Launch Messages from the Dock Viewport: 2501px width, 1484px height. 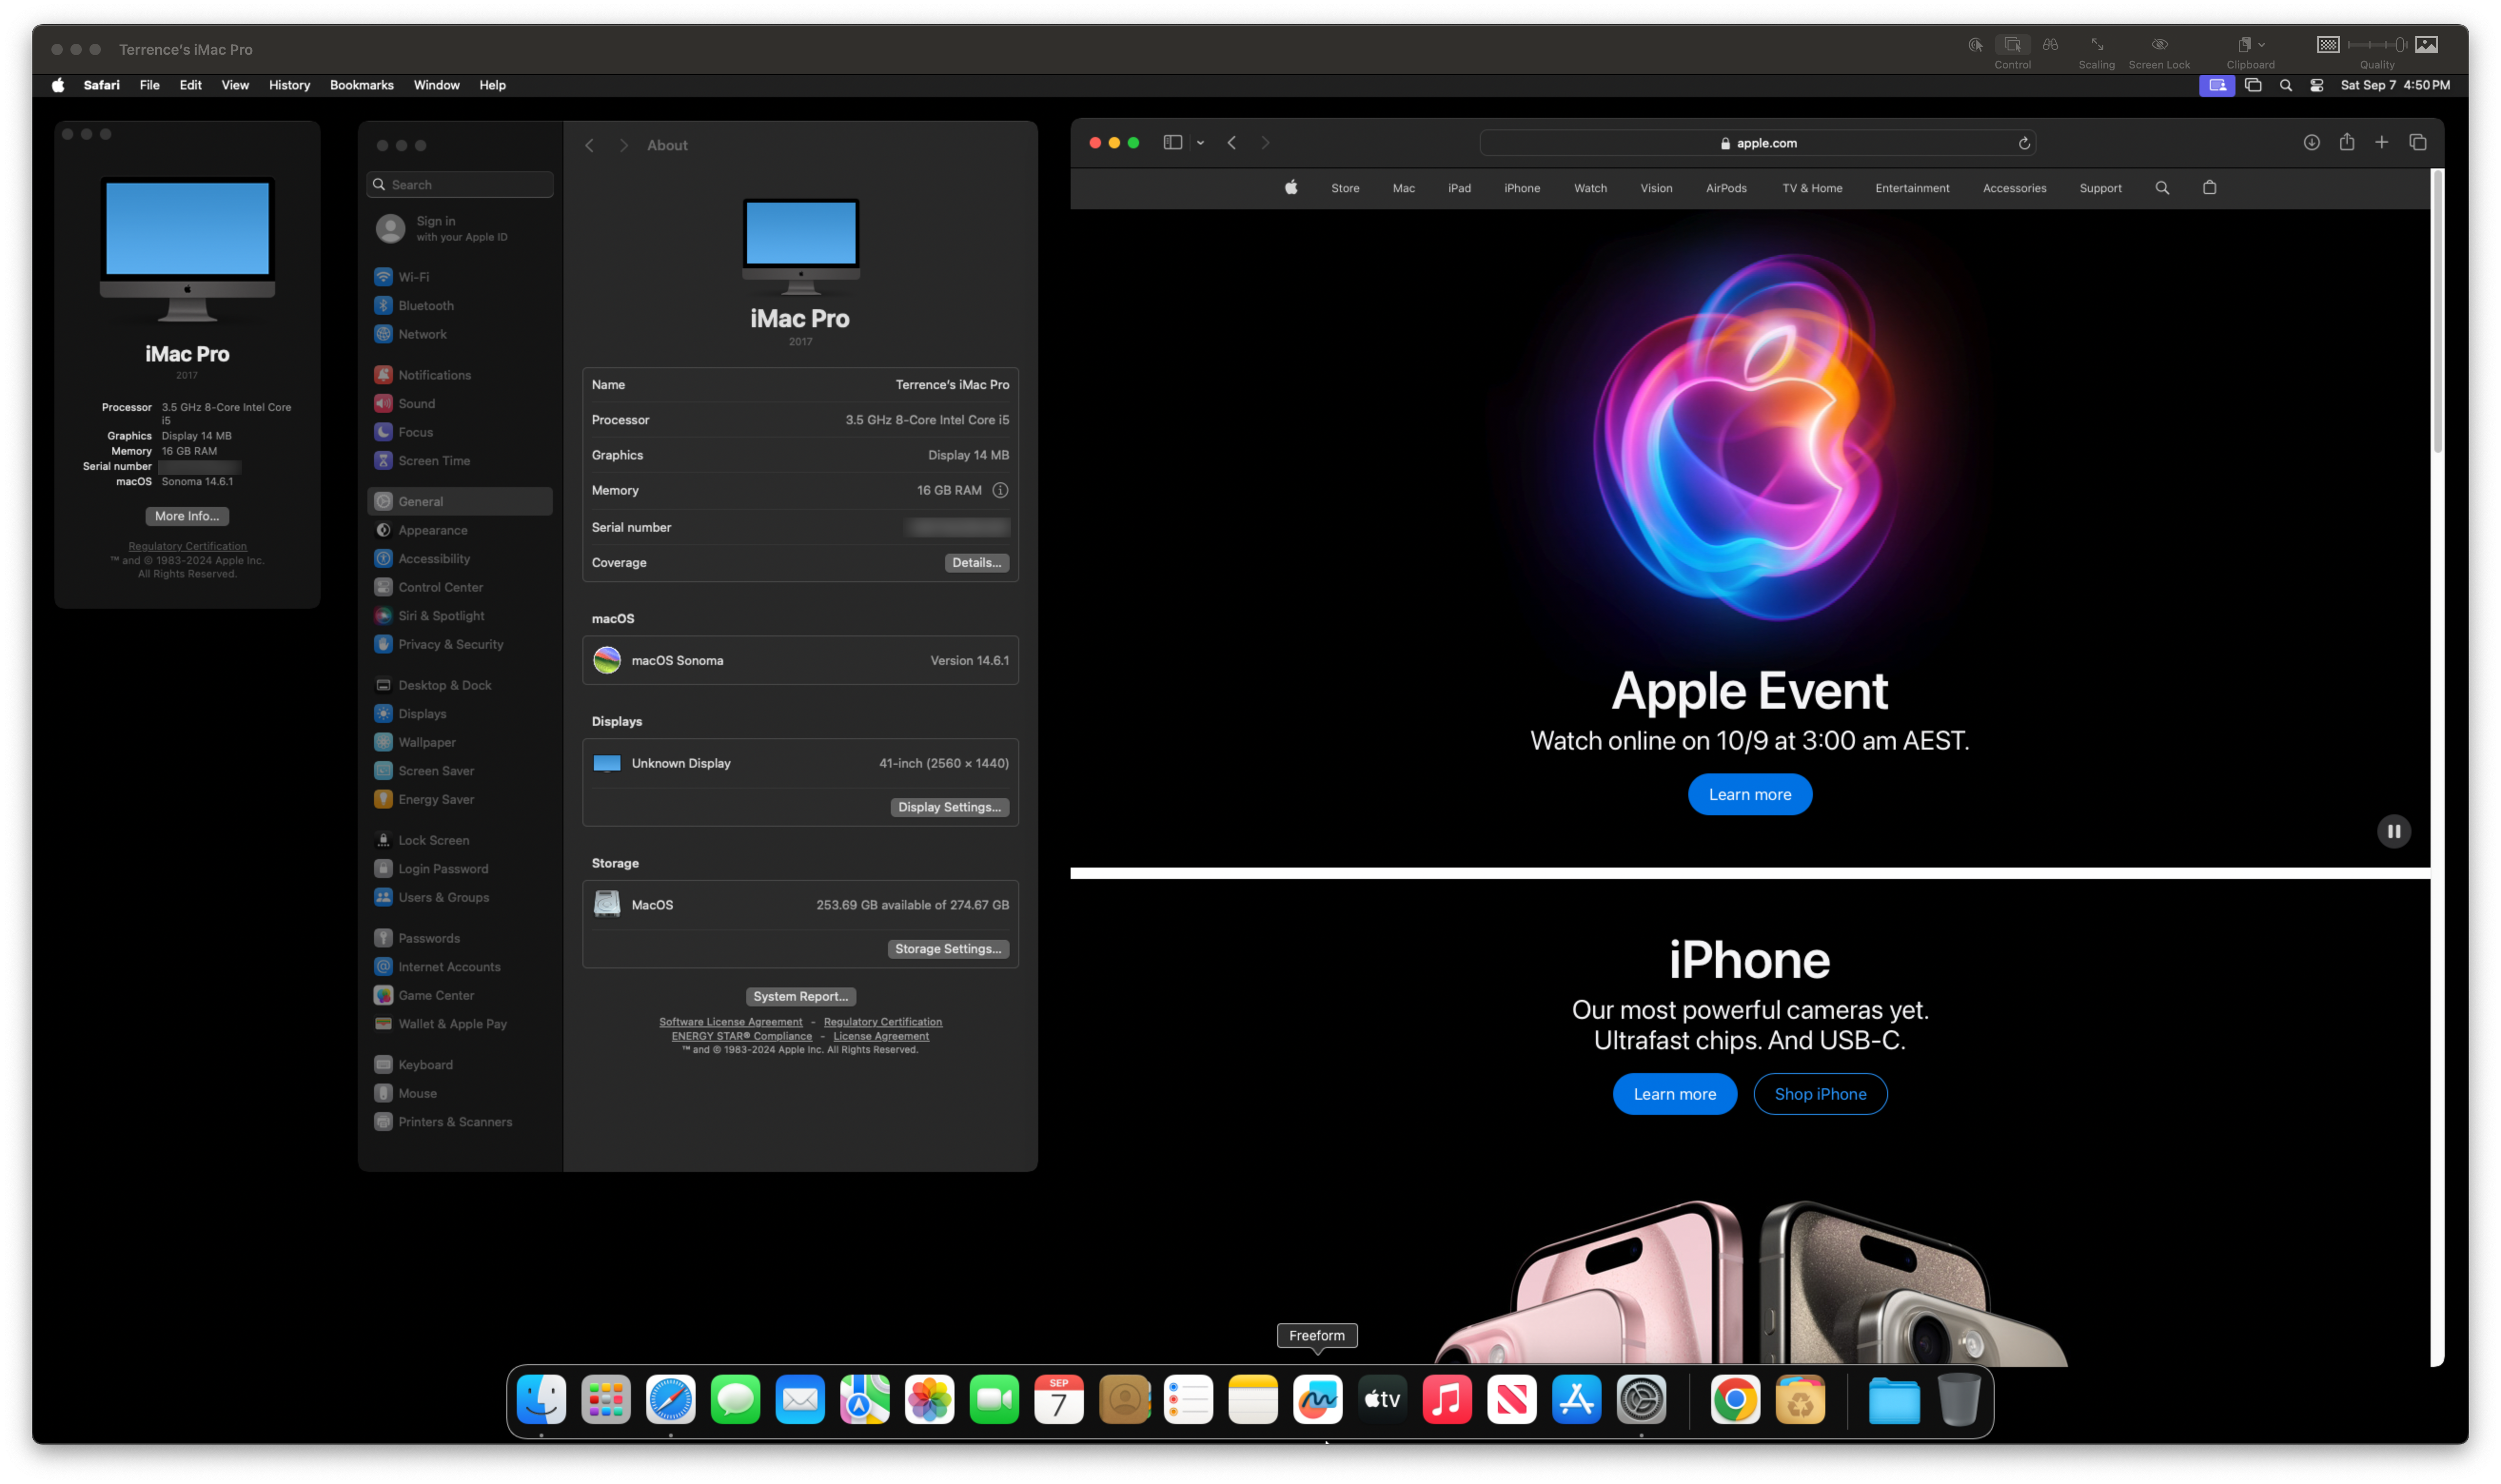coord(735,1400)
